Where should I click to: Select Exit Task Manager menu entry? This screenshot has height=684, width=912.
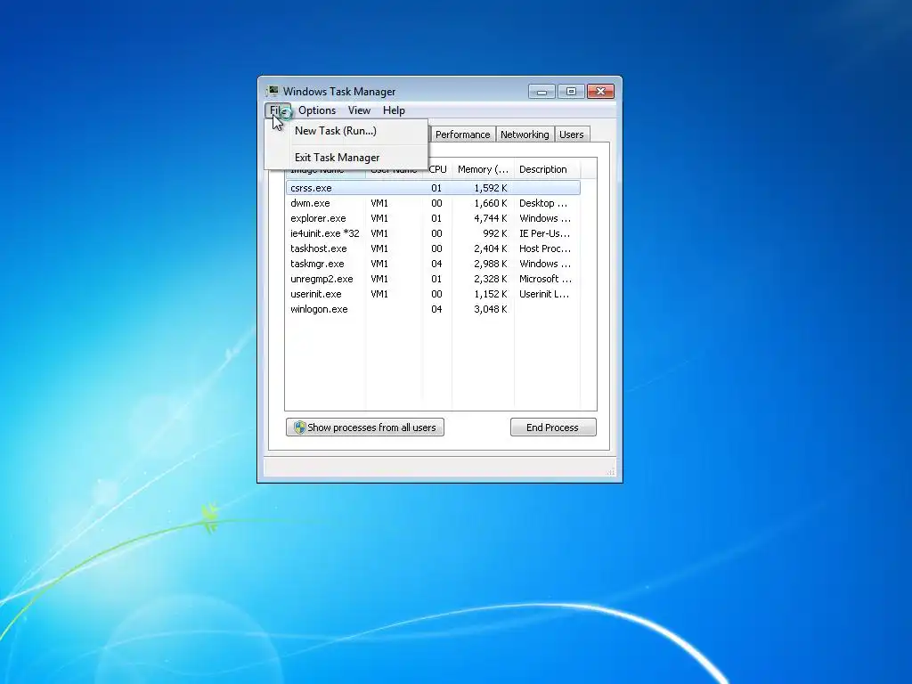coord(346,158)
